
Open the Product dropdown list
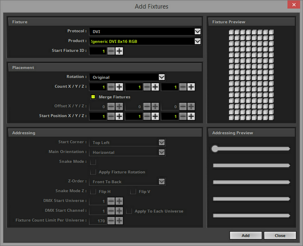(x=198, y=41)
